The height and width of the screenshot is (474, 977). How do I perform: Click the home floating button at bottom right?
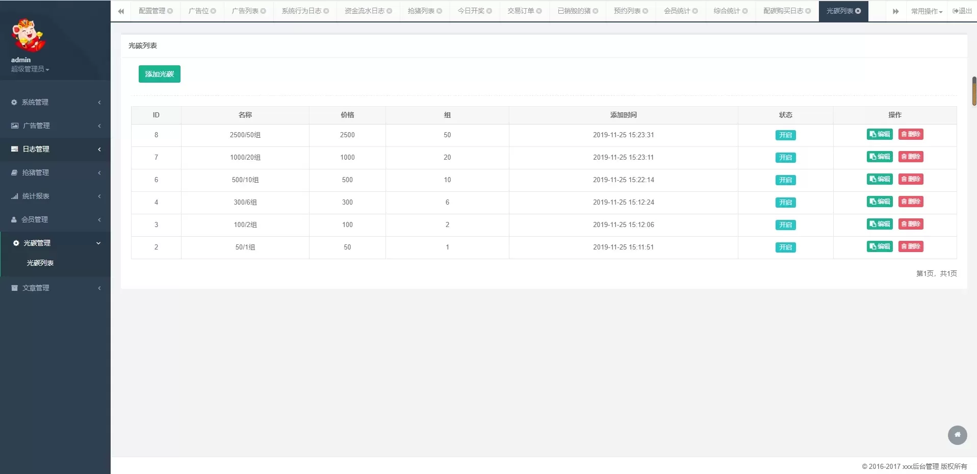tap(957, 435)
